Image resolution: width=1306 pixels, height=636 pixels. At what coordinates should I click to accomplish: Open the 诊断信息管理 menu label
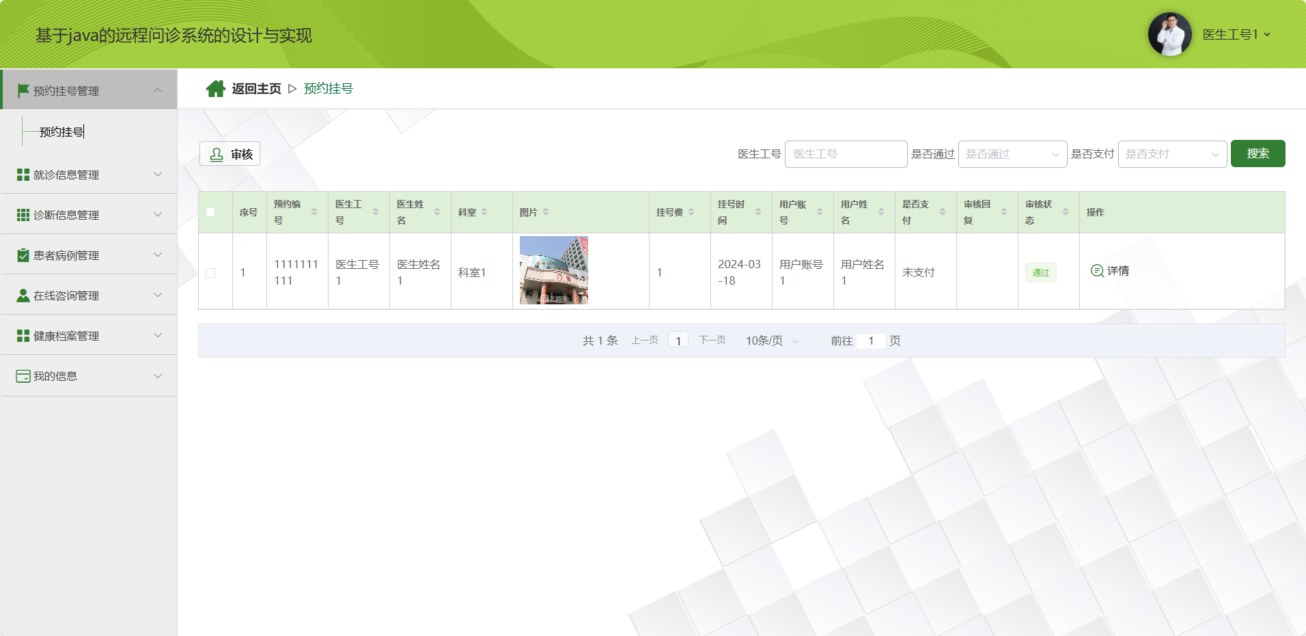click(66, 215)
